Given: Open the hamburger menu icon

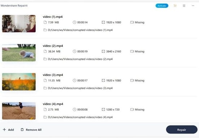Looking at the screenshot, I should pos(184,6).
